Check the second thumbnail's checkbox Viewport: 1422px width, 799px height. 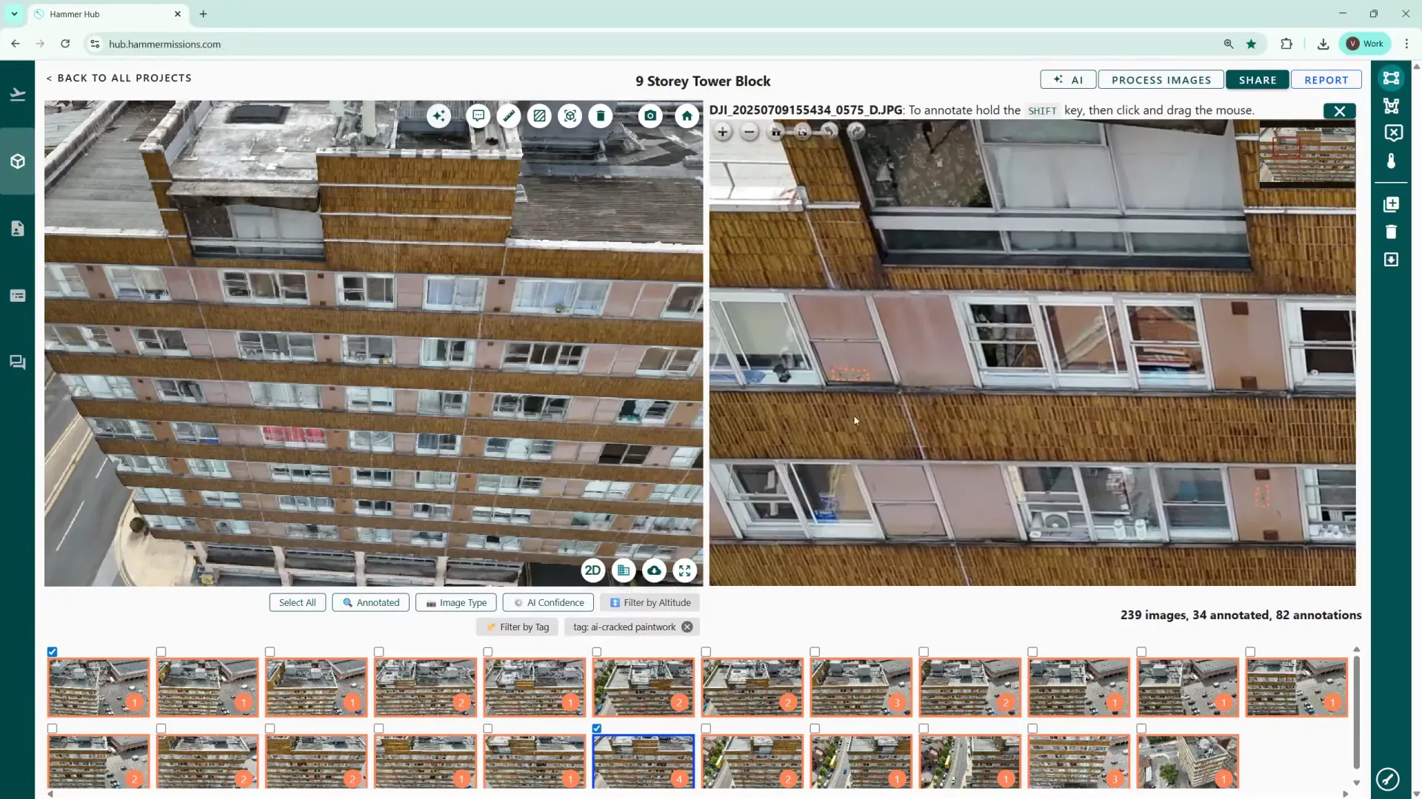click(x=161, y=652)
